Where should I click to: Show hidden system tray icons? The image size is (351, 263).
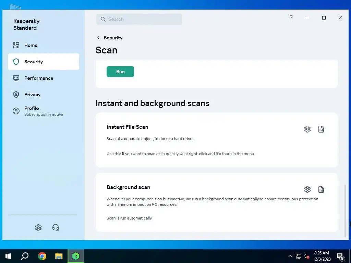click(290, 256)
